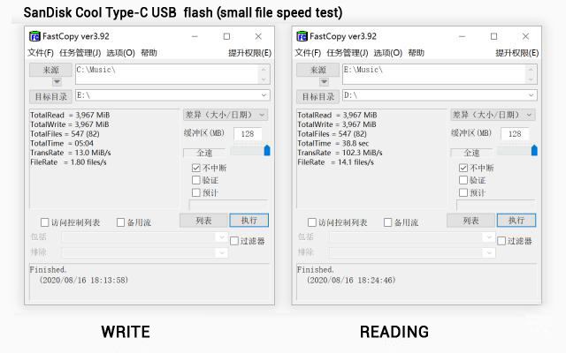Screen dimensions: 566x353
Task: Click speed slider handle in left window
Action: click(x=267, y=150)
